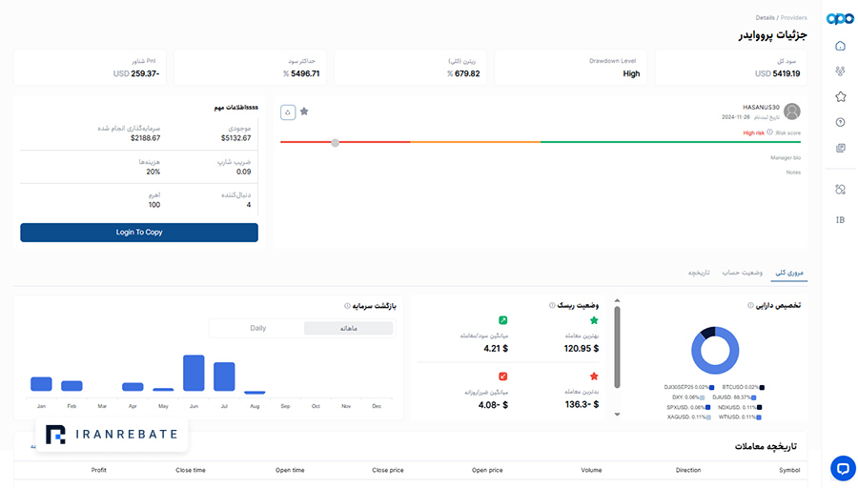Select the ماهانه monthly toggle

coord(349,328)
